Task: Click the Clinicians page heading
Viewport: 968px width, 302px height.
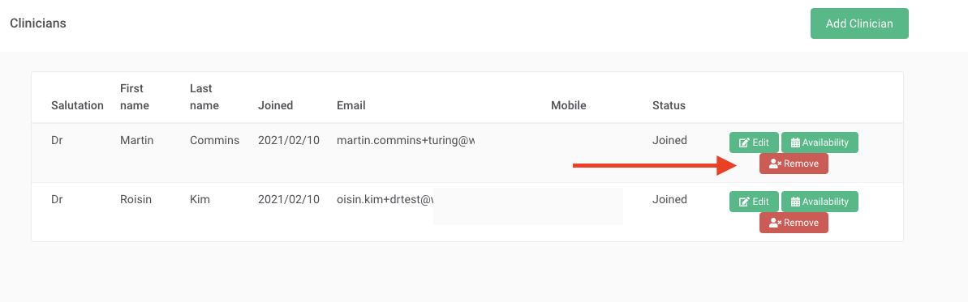Action: (38, 23)
